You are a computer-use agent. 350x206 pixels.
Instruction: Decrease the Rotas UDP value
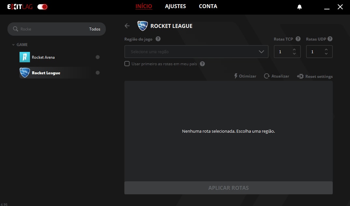[326, 54]
